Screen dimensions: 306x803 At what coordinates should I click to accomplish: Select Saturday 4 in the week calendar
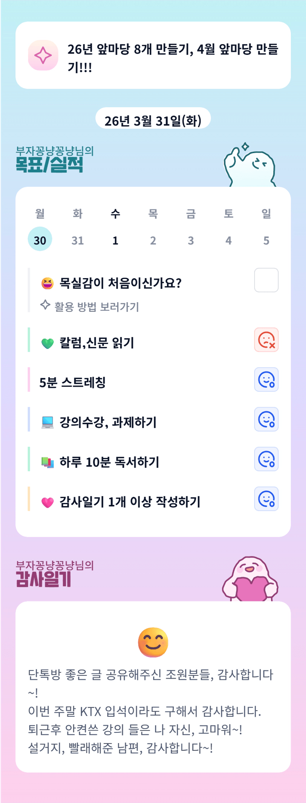coord(228,240)
